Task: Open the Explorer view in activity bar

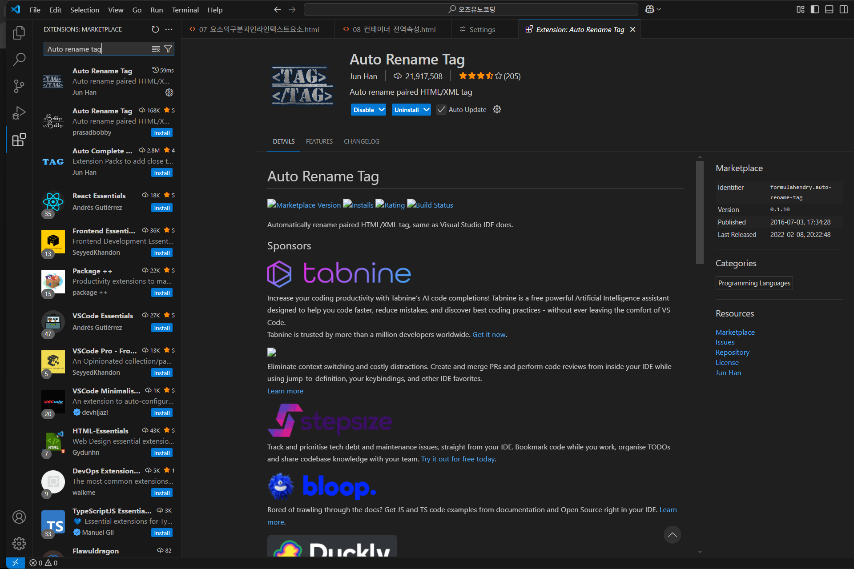Action: click(x=19, y=33)
